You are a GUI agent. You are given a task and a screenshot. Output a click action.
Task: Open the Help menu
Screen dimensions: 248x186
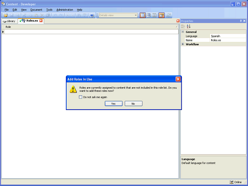click(79, 10)
